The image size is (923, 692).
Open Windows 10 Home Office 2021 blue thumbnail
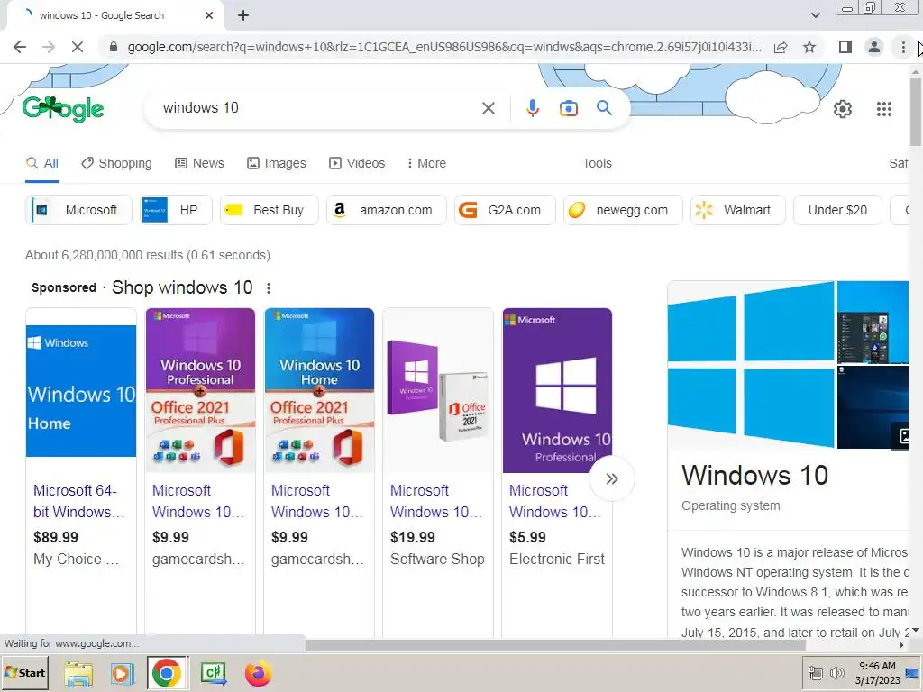pos(319,390)
